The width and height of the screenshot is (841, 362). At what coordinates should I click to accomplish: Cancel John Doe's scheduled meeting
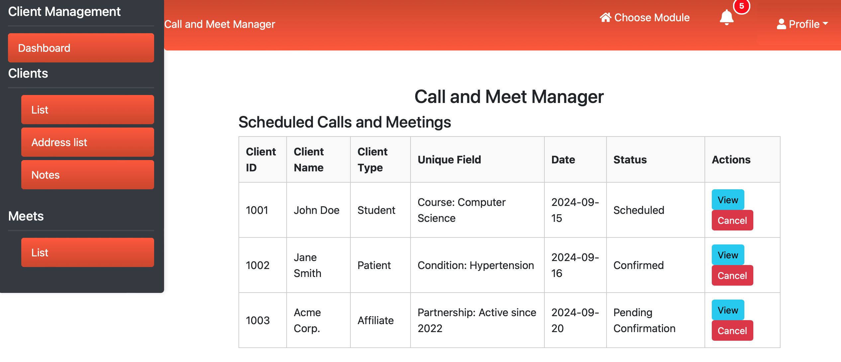click(732, 220)
